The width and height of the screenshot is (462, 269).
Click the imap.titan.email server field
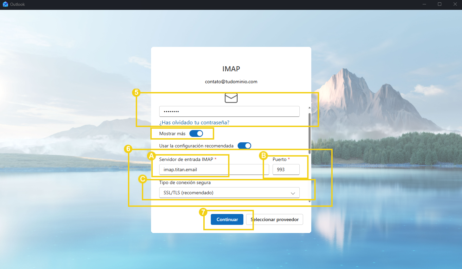[214, 169]
